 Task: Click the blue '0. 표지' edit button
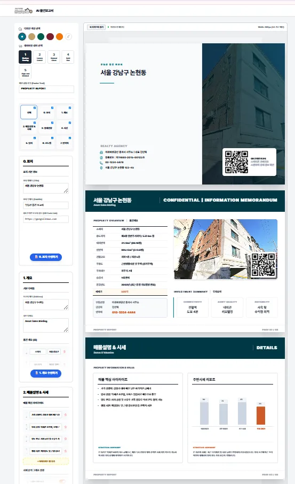point(46,257)
